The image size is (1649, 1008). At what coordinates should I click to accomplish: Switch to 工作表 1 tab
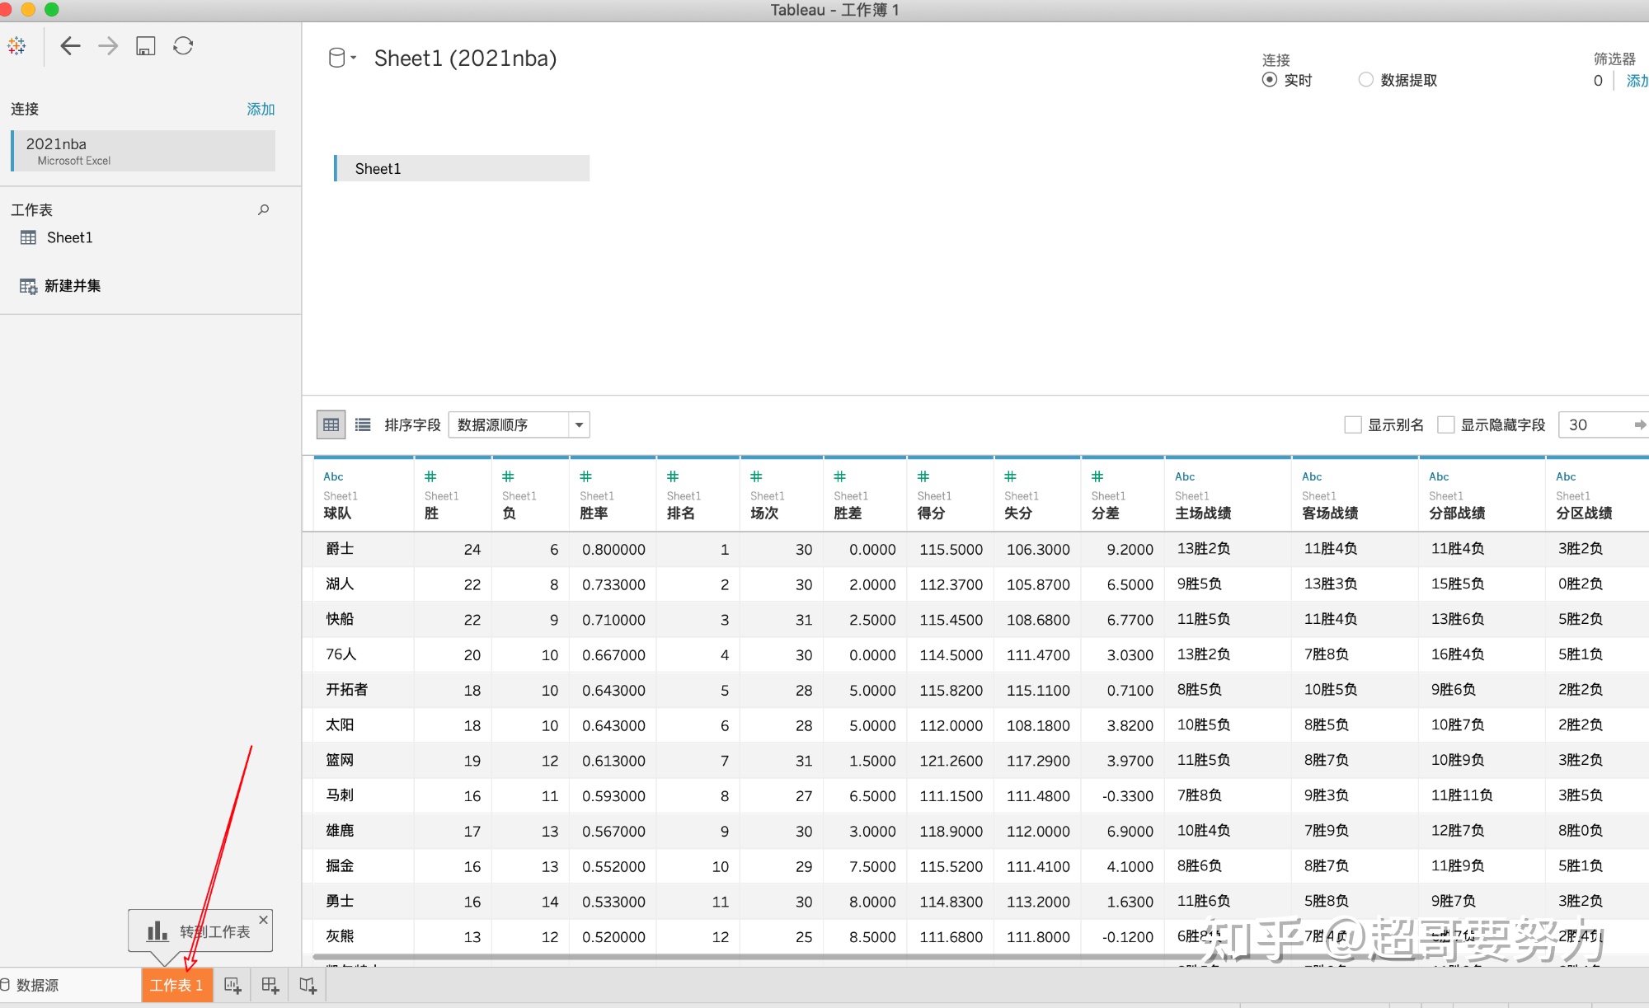pyautogui.click(x=176, y=985)
